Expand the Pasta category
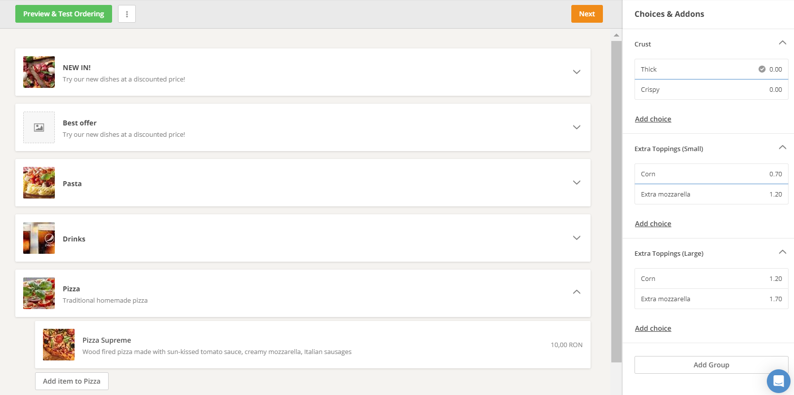The image size is (794, 395). [576, 183]
